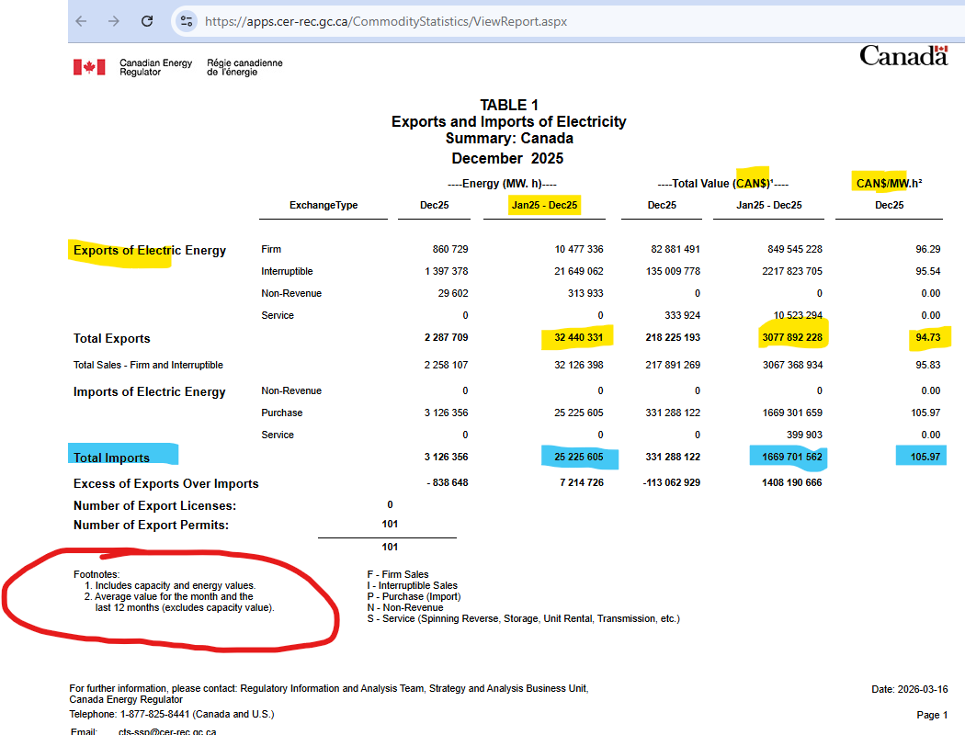Click footnote 1 about capacity and energy values
The width and height of the screenshot is (965, 735).
pos(170,585)
